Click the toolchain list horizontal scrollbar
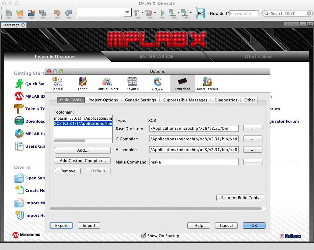This screenshot has width=314, height=250. (70, 141)
